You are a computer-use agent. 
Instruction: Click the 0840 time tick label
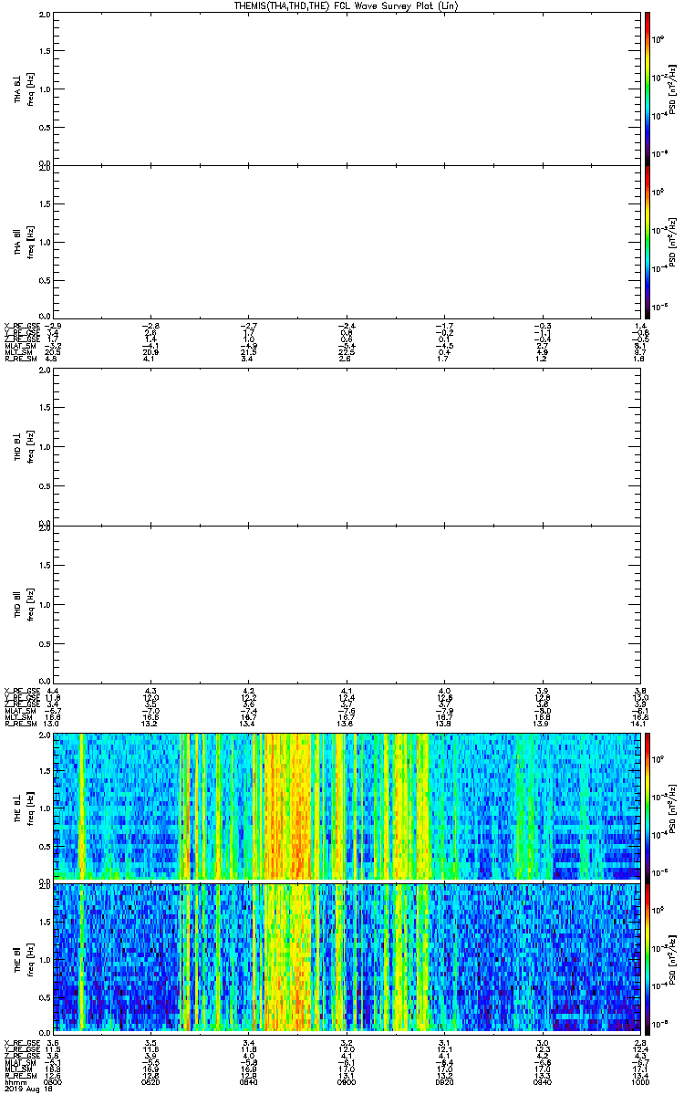(x=248, y=1081)
